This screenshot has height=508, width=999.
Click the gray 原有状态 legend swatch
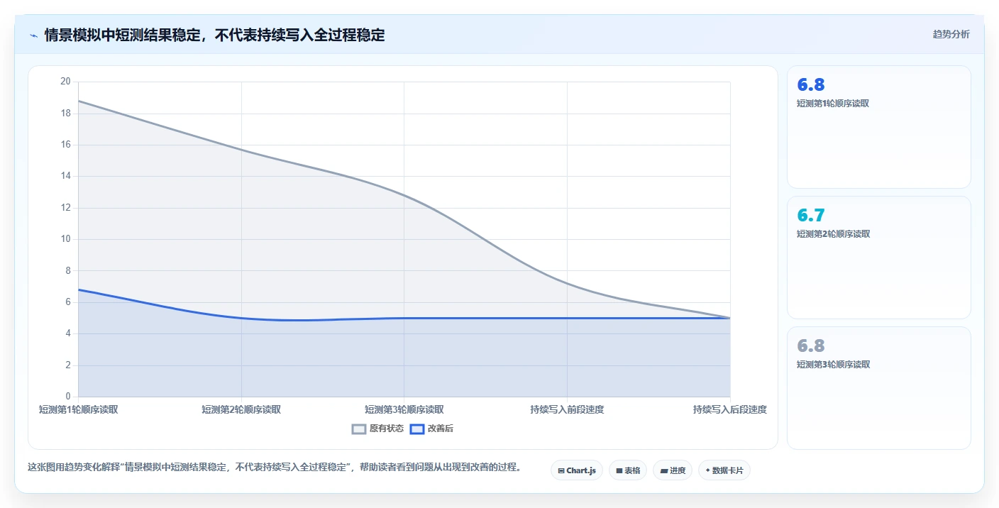click(x=359, y=429)
